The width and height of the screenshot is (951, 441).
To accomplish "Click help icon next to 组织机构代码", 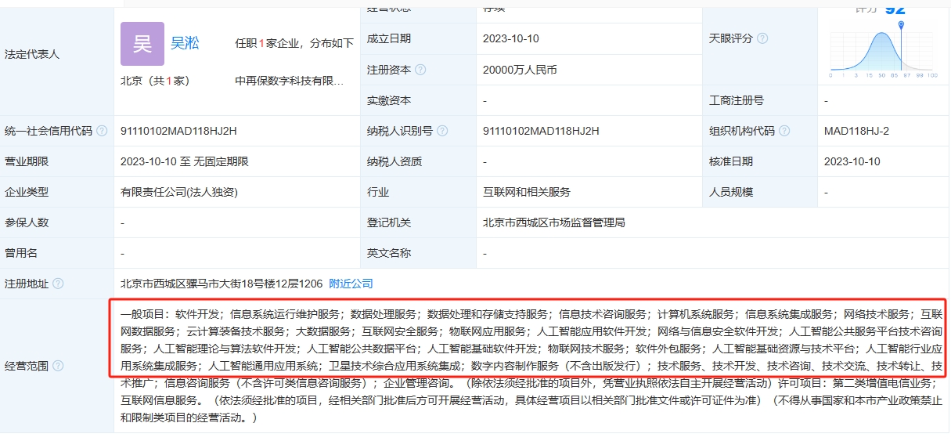I will pyautogui.click(x=784, y=131).
